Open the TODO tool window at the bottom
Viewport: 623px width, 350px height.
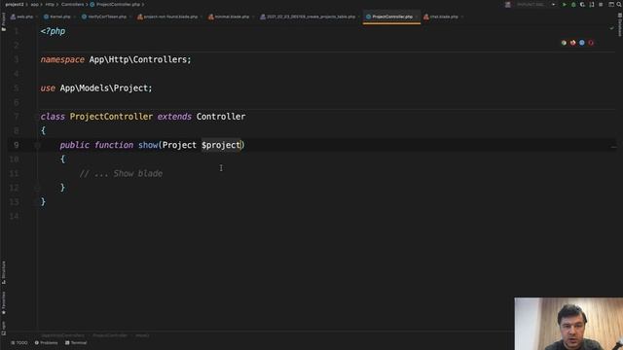[19, 343]
